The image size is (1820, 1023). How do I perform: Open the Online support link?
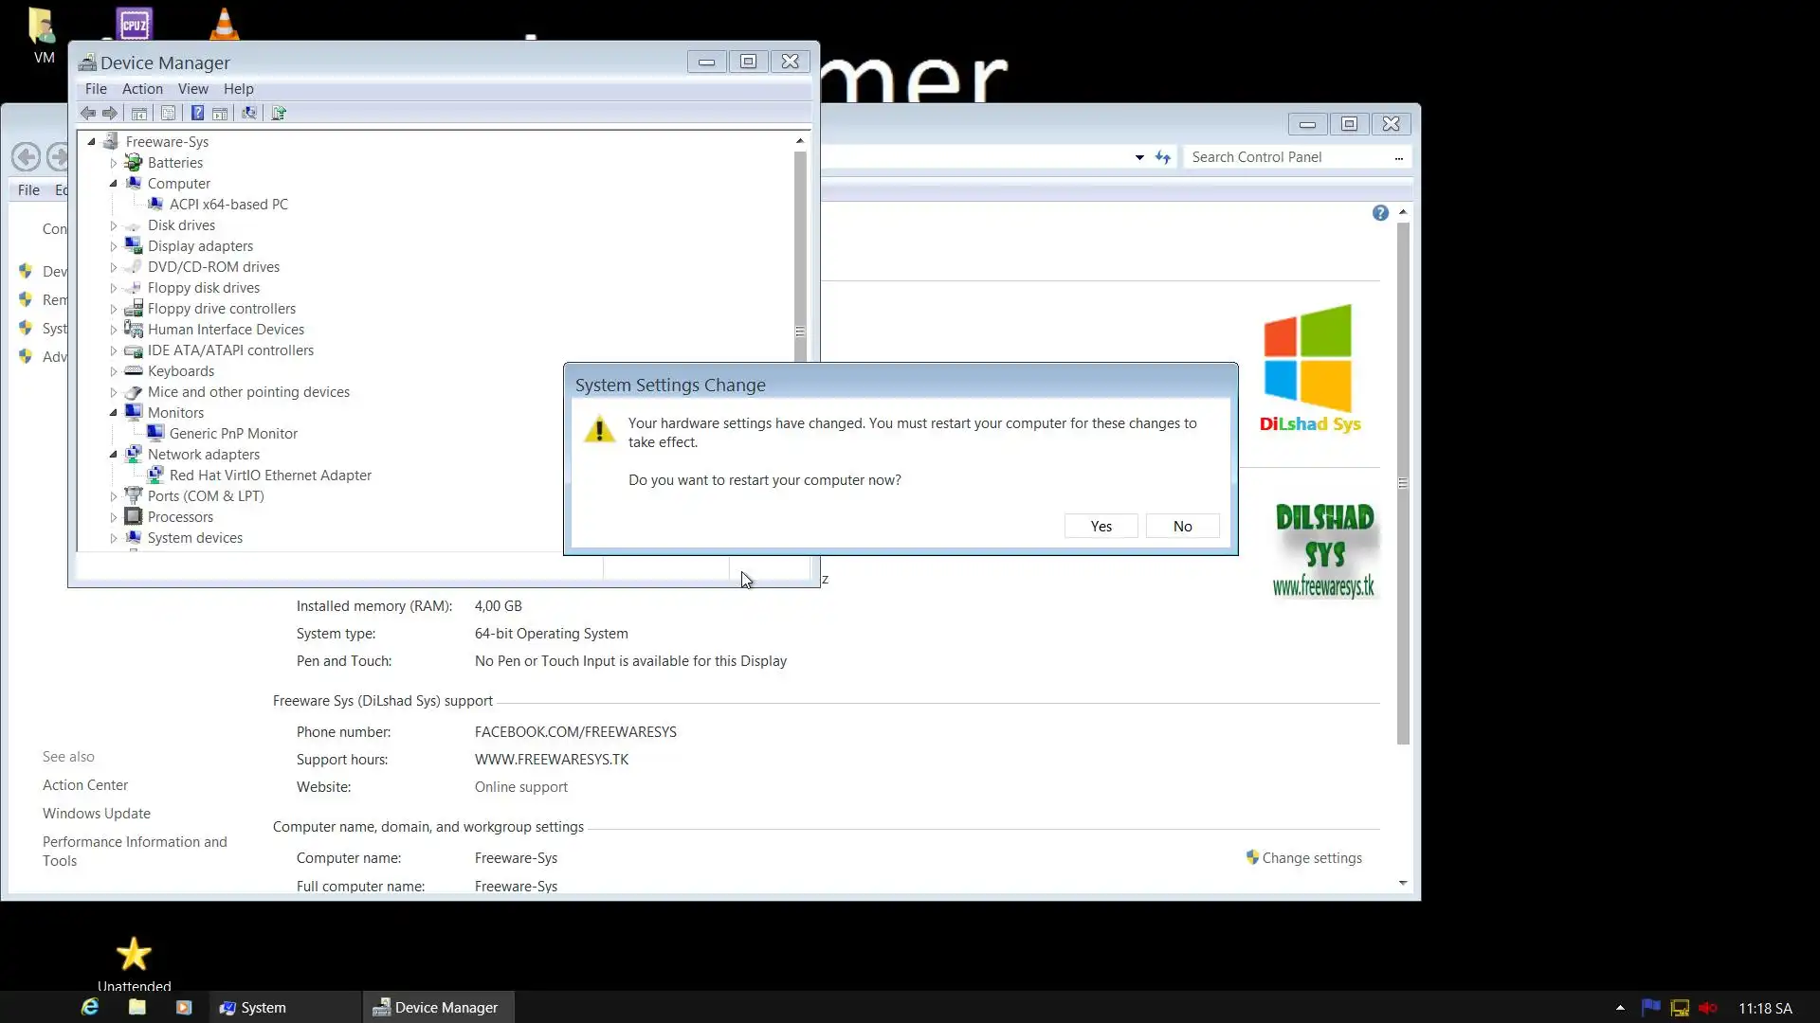[520, 787]
